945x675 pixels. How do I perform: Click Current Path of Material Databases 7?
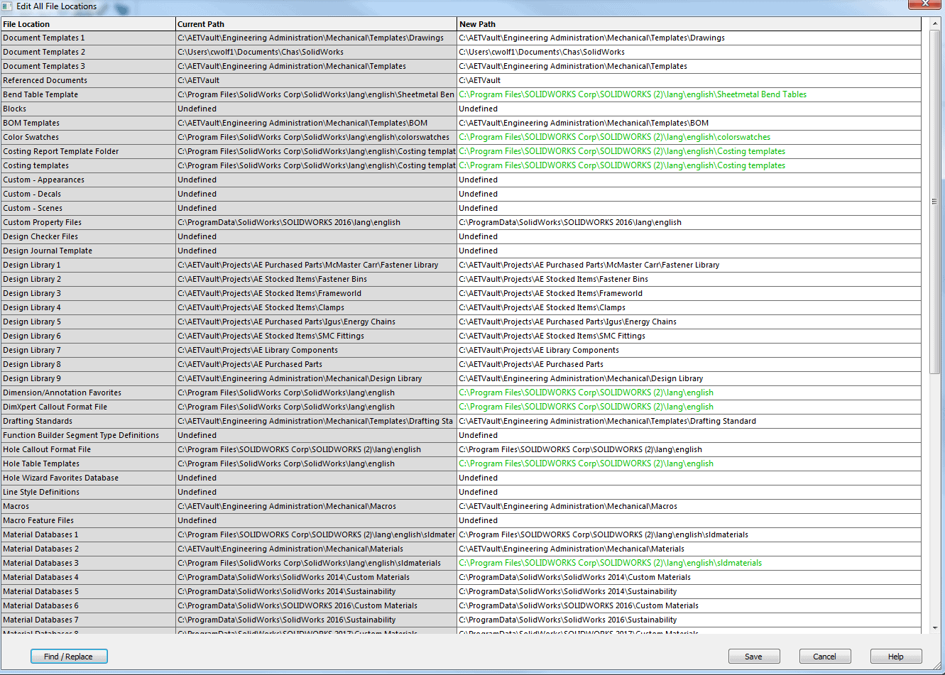point(316,620)
